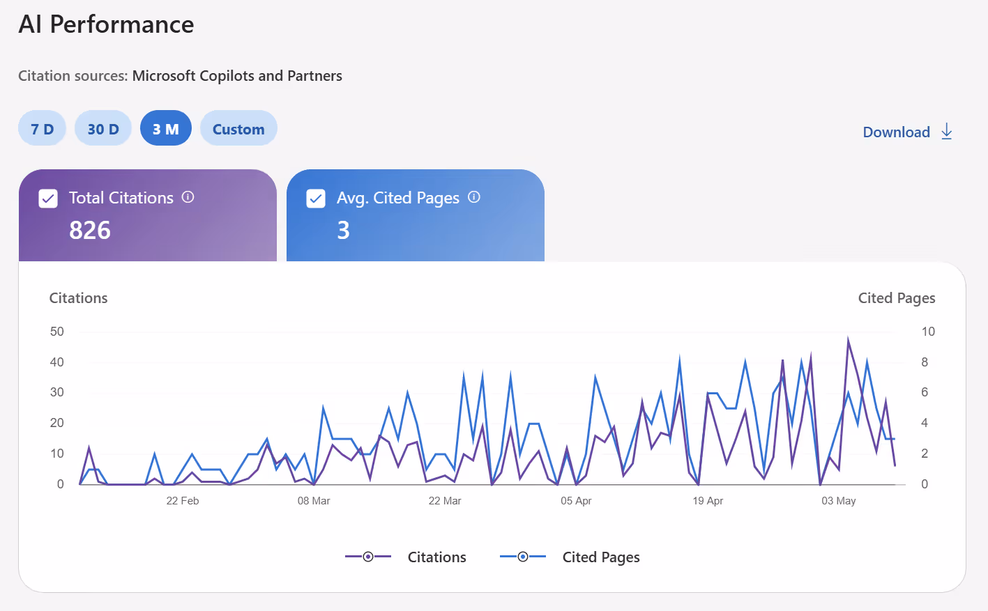Select the 30 D time range

[x=103, y=128]
